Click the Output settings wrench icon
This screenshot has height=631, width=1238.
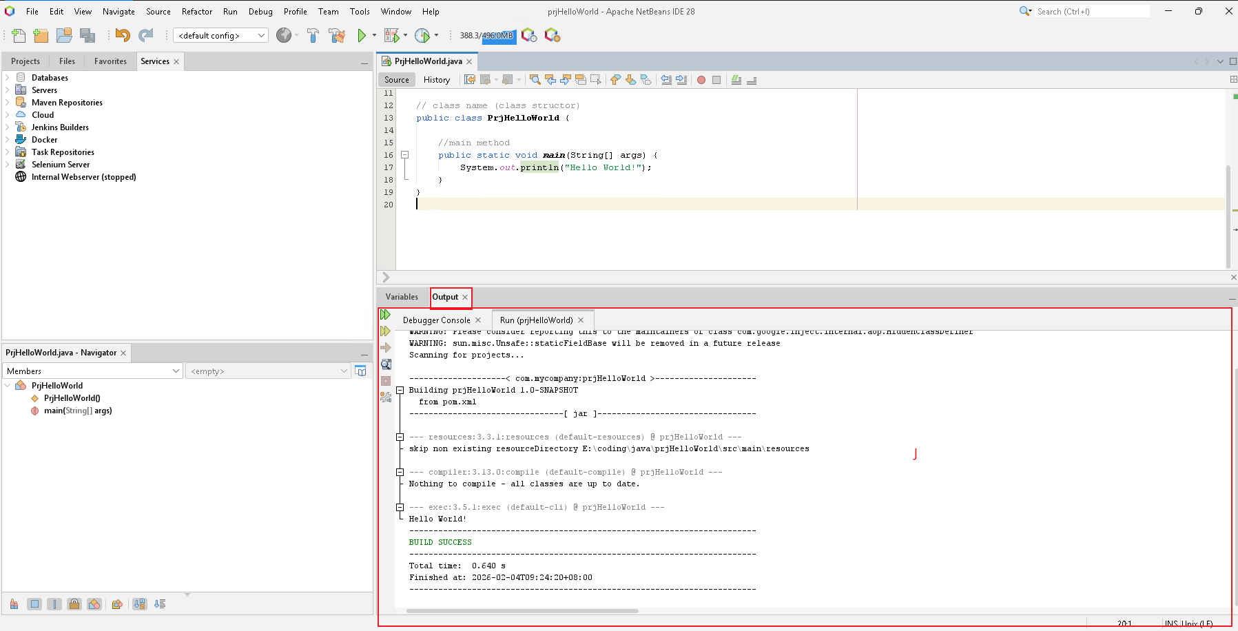pyautogui.click(x=386, y=397)
